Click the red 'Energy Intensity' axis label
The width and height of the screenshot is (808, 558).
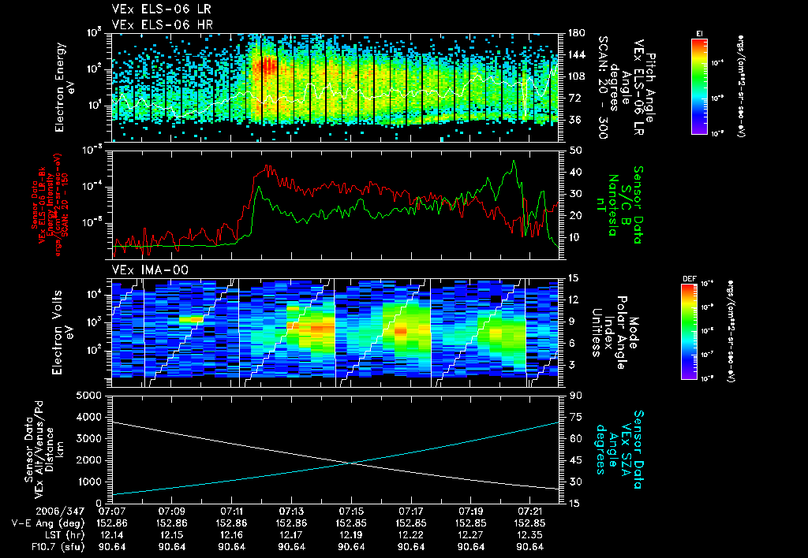50,204
